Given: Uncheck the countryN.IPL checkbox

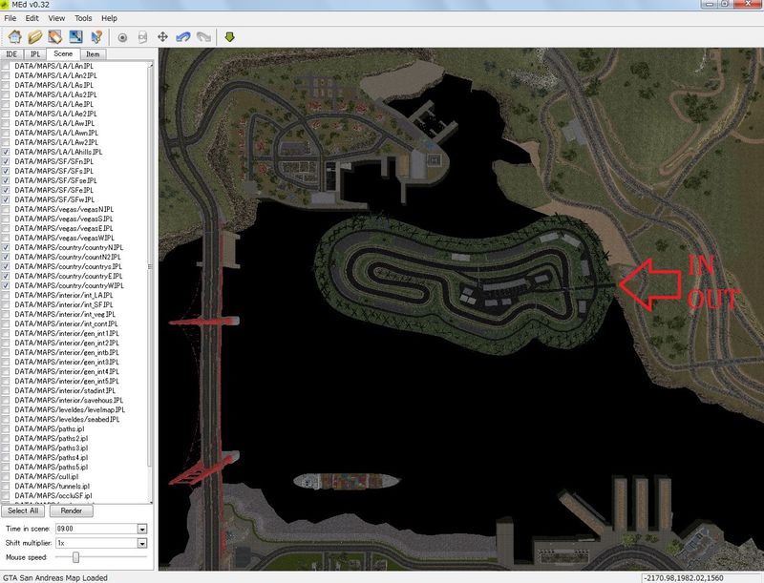Looking at the screenshot, I should click(6, 247).
